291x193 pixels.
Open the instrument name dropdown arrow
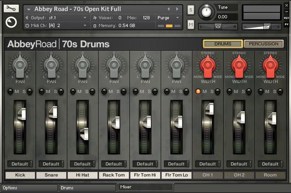pyautogui.click(x=29, y=9)
